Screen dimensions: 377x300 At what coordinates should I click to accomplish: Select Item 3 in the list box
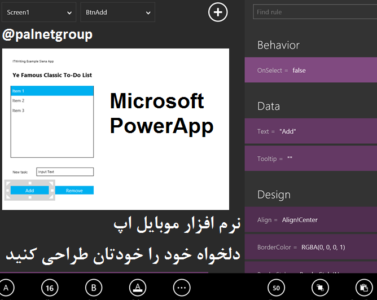click(x=52, y=111)
